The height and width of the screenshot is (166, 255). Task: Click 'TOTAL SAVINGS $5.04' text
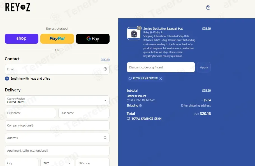[147, 119]
